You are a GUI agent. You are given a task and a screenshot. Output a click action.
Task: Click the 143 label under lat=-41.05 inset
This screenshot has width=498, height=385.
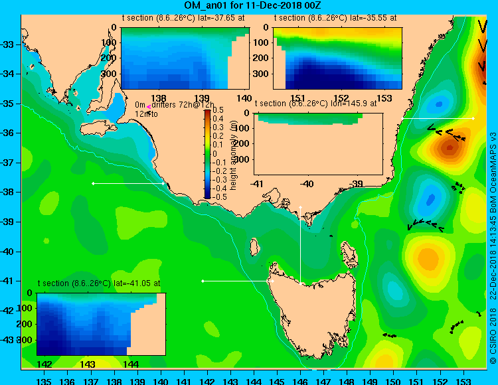88,364
